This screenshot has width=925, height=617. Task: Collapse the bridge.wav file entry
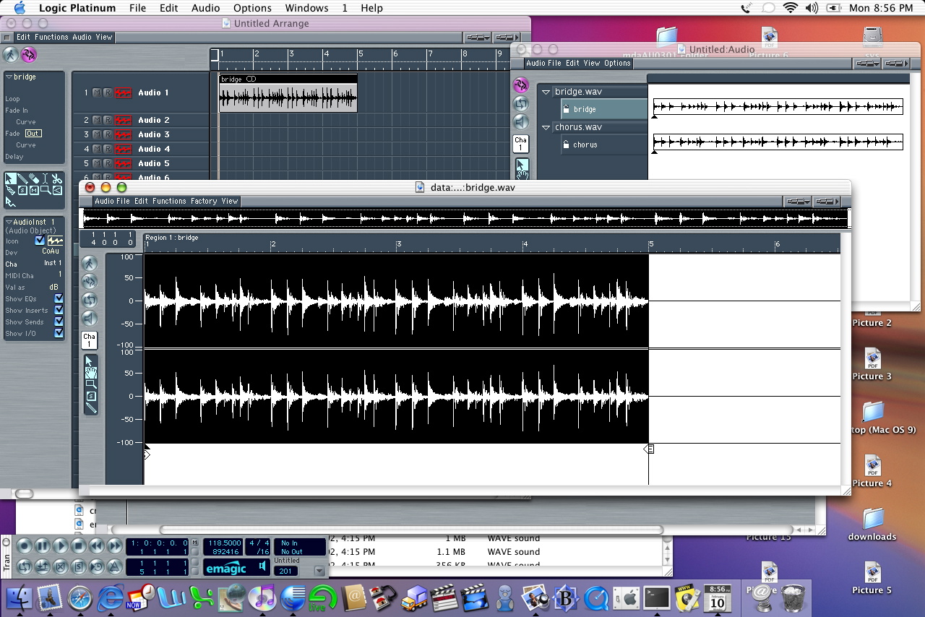546,92
